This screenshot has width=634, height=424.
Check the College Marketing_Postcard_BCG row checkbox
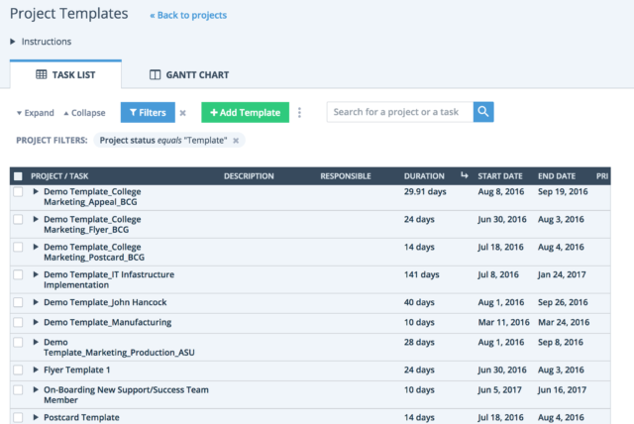(18, 247)
